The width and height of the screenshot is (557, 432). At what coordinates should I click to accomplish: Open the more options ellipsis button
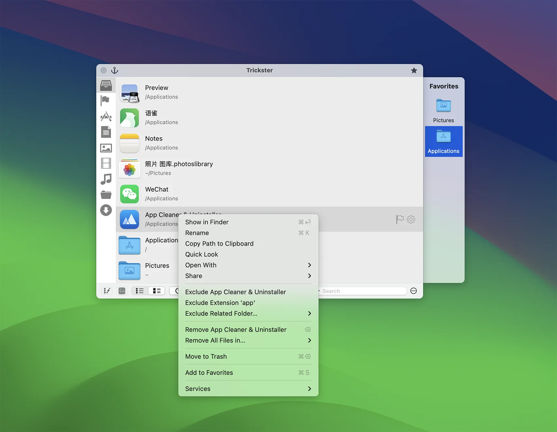413,291
